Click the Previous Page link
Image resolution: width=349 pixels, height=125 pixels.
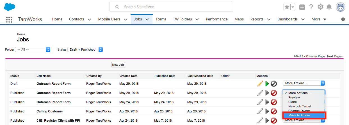coord(314,56)
